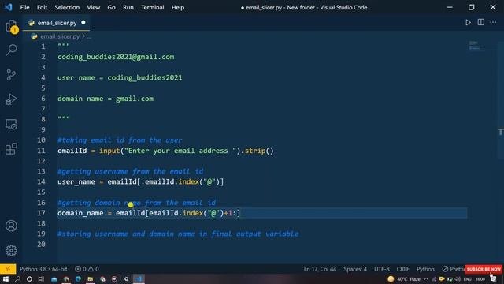This screenshot has width=504, height=284.
Task: Click the unsaved dot on email_slicer.py tab
Action: pos(83,23)
